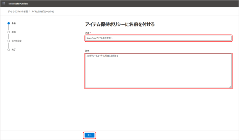Select アイテム保持ポリシーの作成 breadcrumb text
The width and height of the screenshot is (239, 140).
pos(43,11)
